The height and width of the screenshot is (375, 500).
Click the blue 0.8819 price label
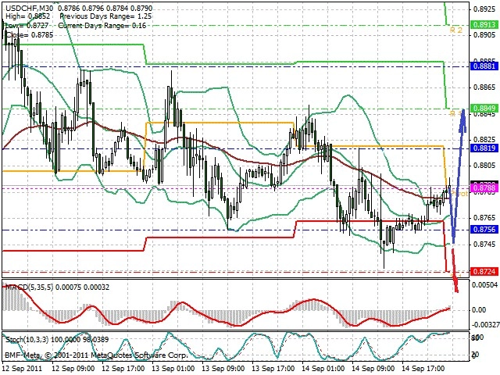point(484,148)
